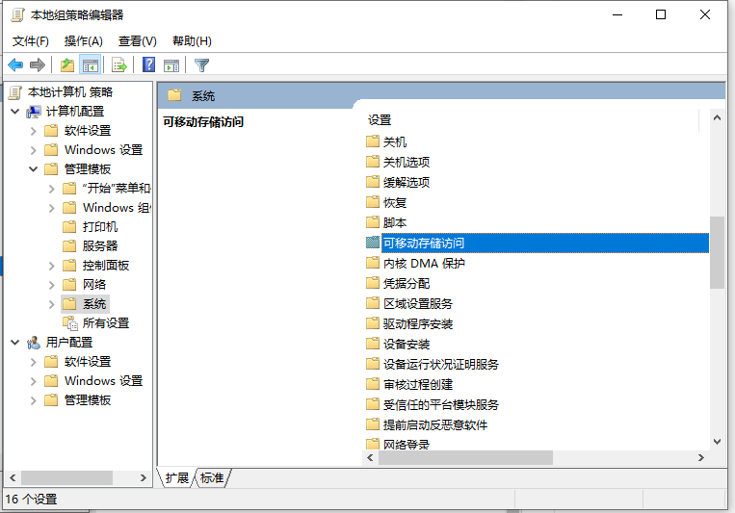The image size is (735, 513).
Task: Collapse 管理模板 under 计算机配置
Action: [34, 169]
